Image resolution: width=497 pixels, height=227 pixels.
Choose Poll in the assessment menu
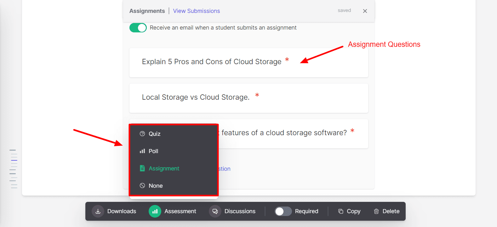153,151
